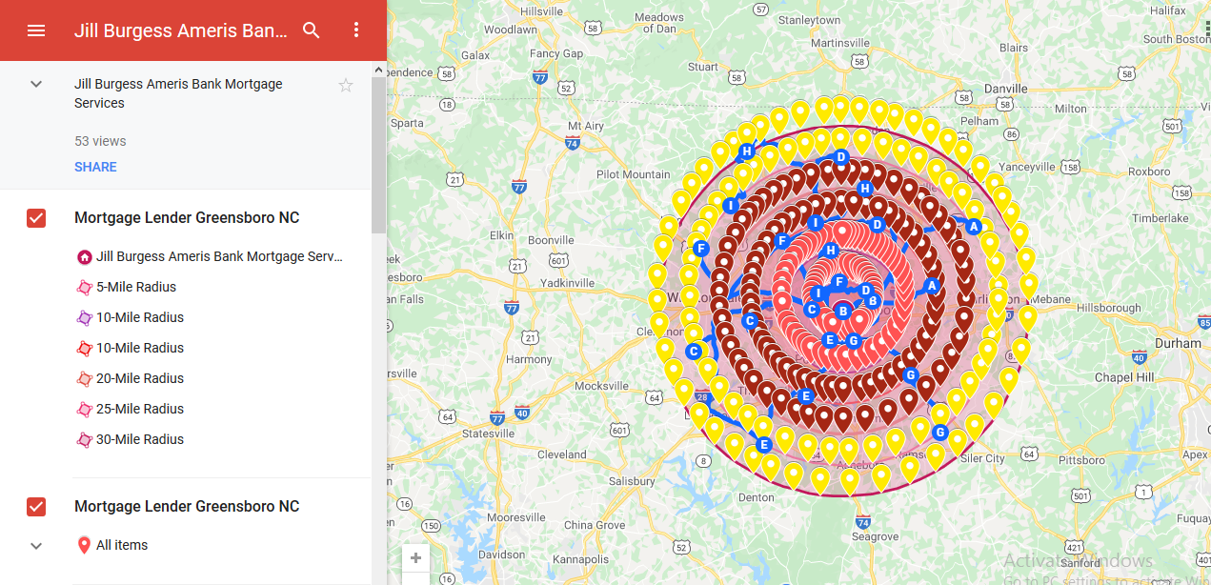Expand the All items chevron
The image size is (1211, 585).
(x=36, y=546)
